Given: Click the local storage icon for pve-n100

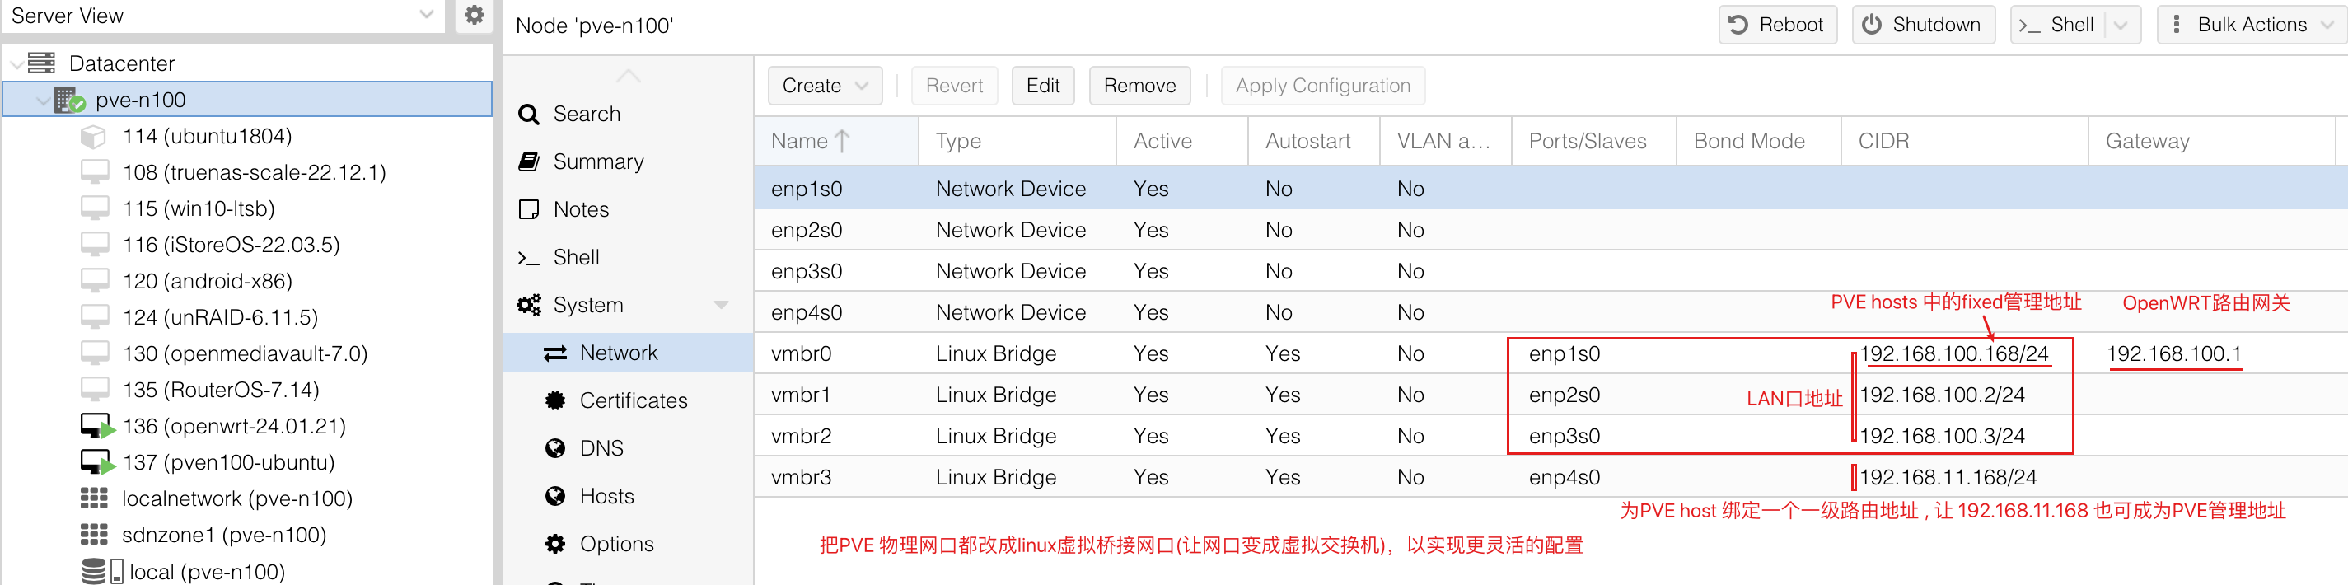Looking at the screenshot, I should point(101,571).
